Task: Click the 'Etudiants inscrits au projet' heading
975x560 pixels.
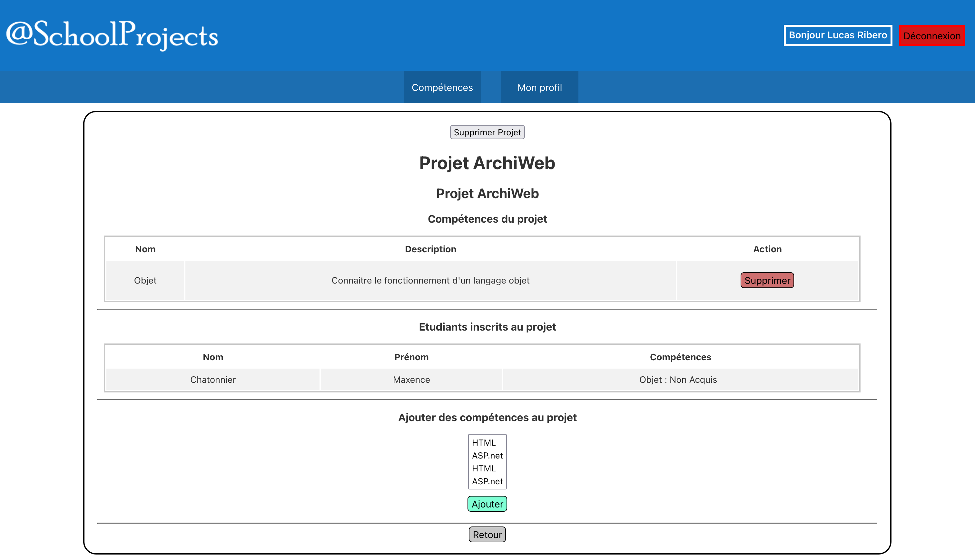Action: 487,327
